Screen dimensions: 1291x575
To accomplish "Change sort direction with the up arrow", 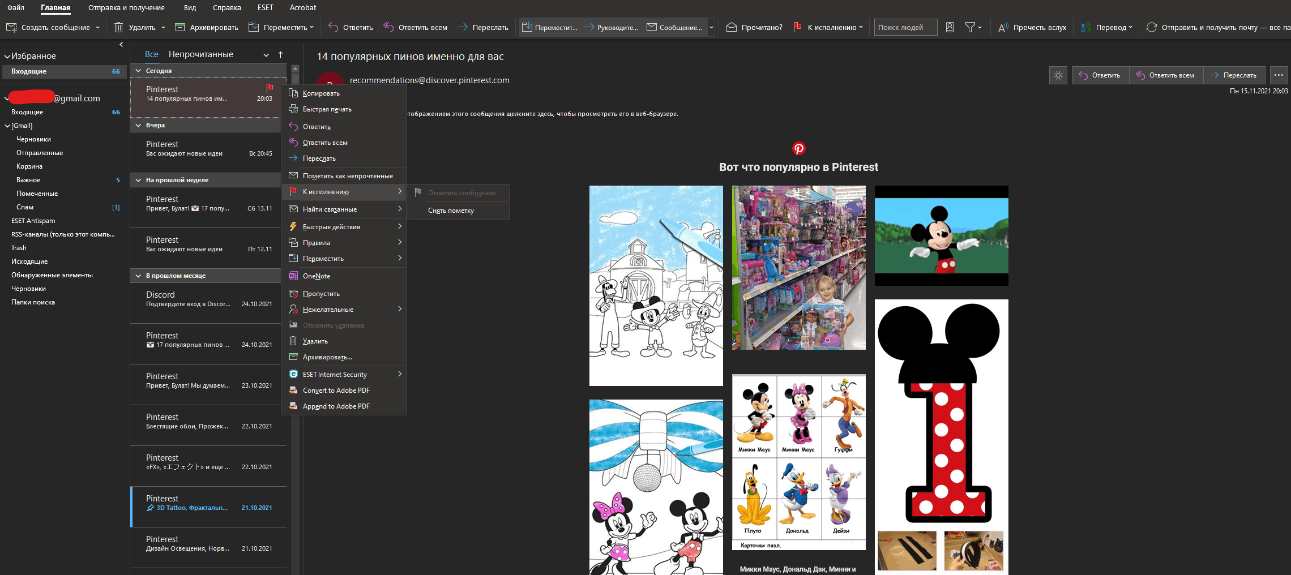I will tap(280, 55).
